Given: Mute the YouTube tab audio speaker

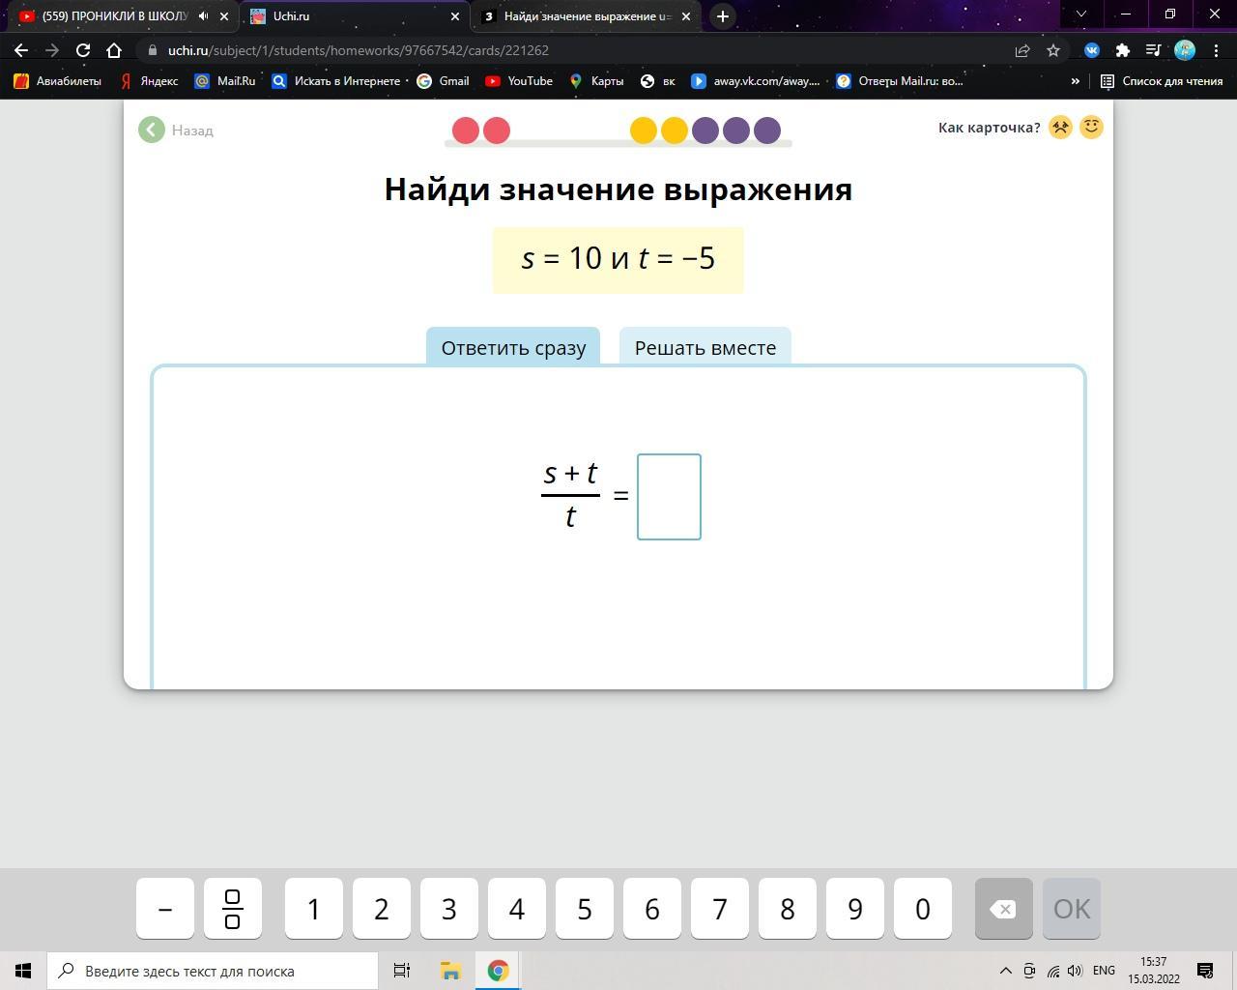Looking at the screenshot, I should [x=204, y=16].
